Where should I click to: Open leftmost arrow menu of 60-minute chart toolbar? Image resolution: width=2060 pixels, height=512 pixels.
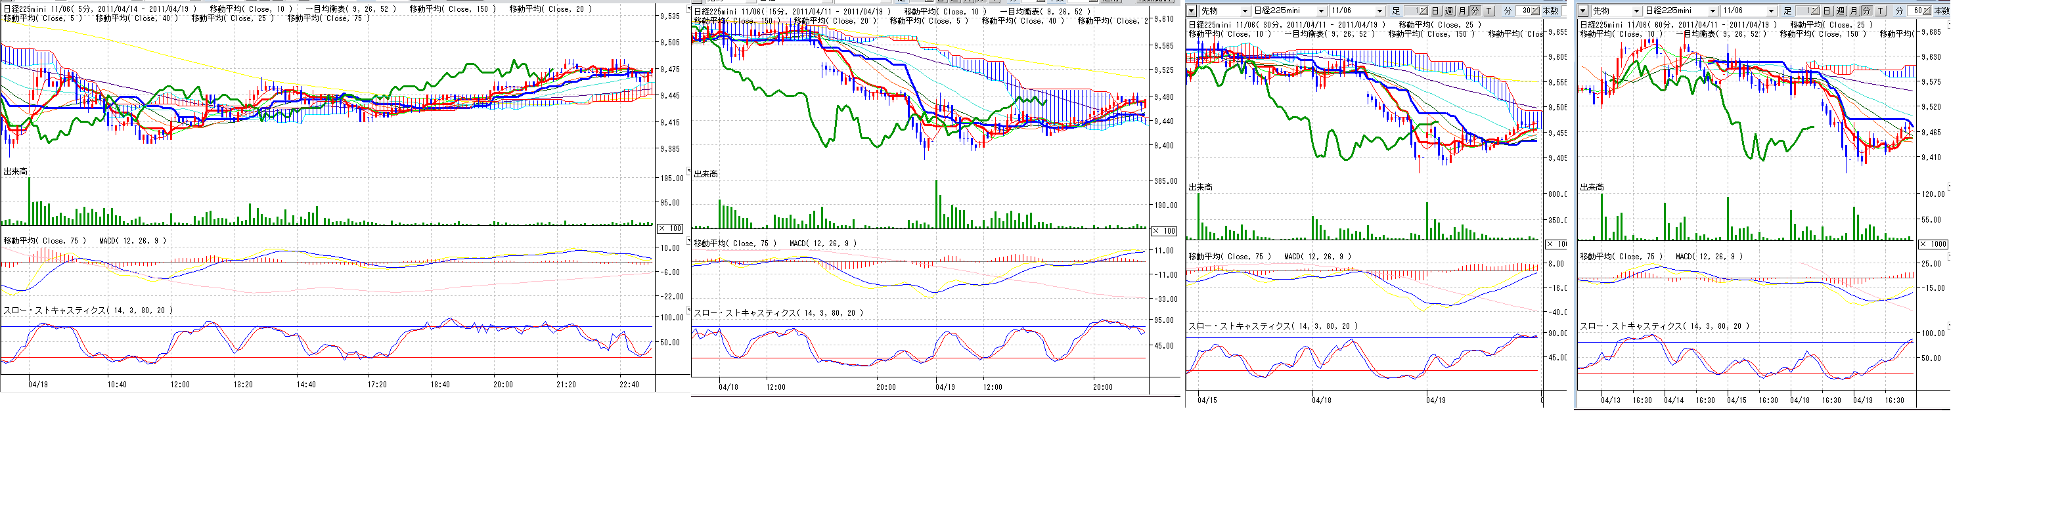(x=1583, y=11)
